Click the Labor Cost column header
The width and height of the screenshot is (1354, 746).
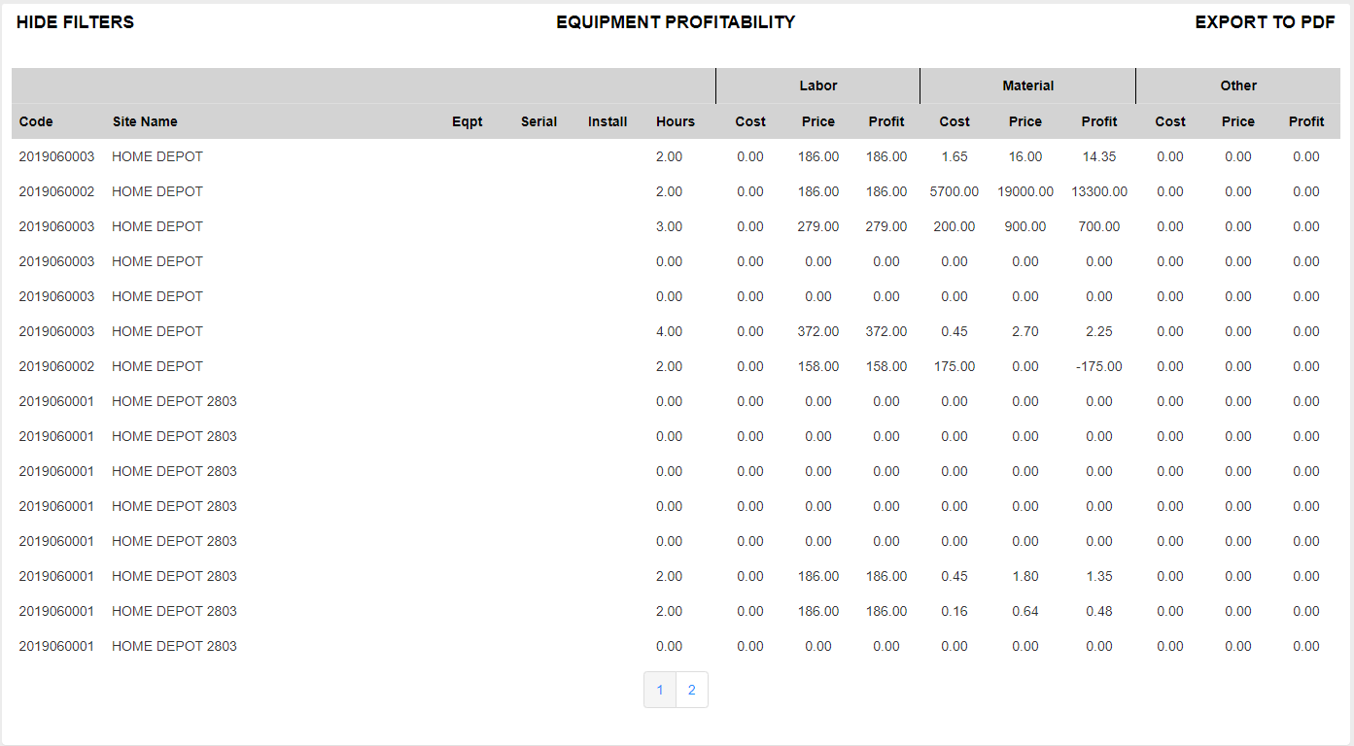[x=750, y=121]
